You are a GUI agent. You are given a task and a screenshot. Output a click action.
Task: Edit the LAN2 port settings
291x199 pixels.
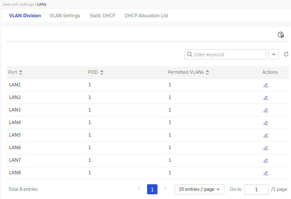[266, 98]
